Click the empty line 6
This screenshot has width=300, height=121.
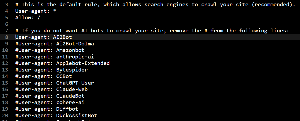pos(82,24)
